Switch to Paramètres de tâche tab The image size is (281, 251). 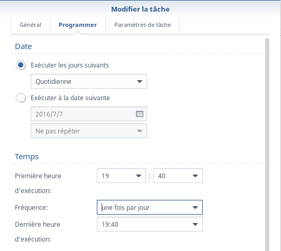point(143,25)
